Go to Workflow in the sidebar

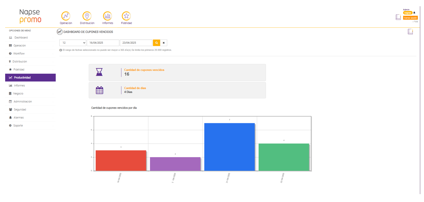[x=19, y=53]
